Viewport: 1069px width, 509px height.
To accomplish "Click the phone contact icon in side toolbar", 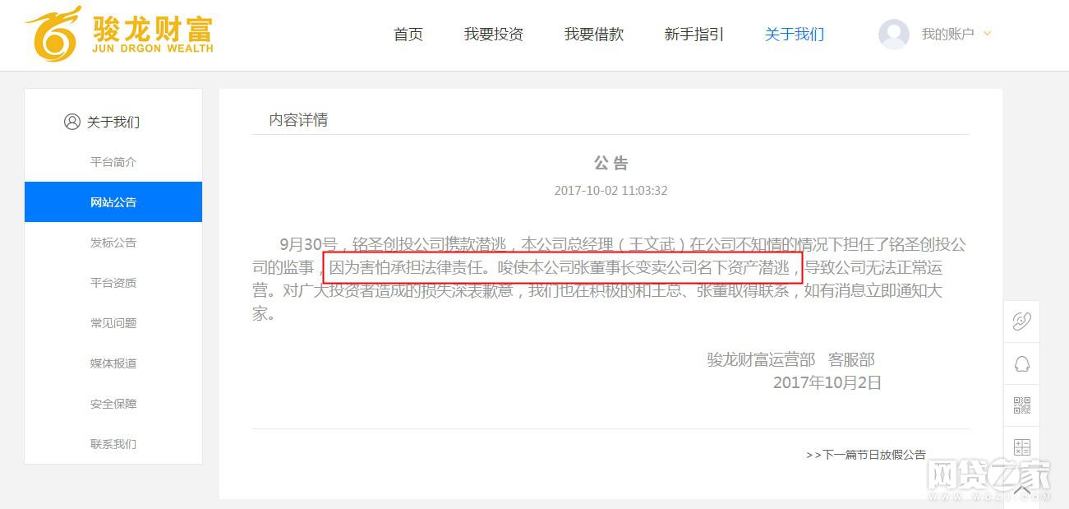I will point(1021,322).
